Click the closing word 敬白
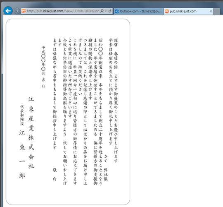The image size is (223, 207). (55, 174)
